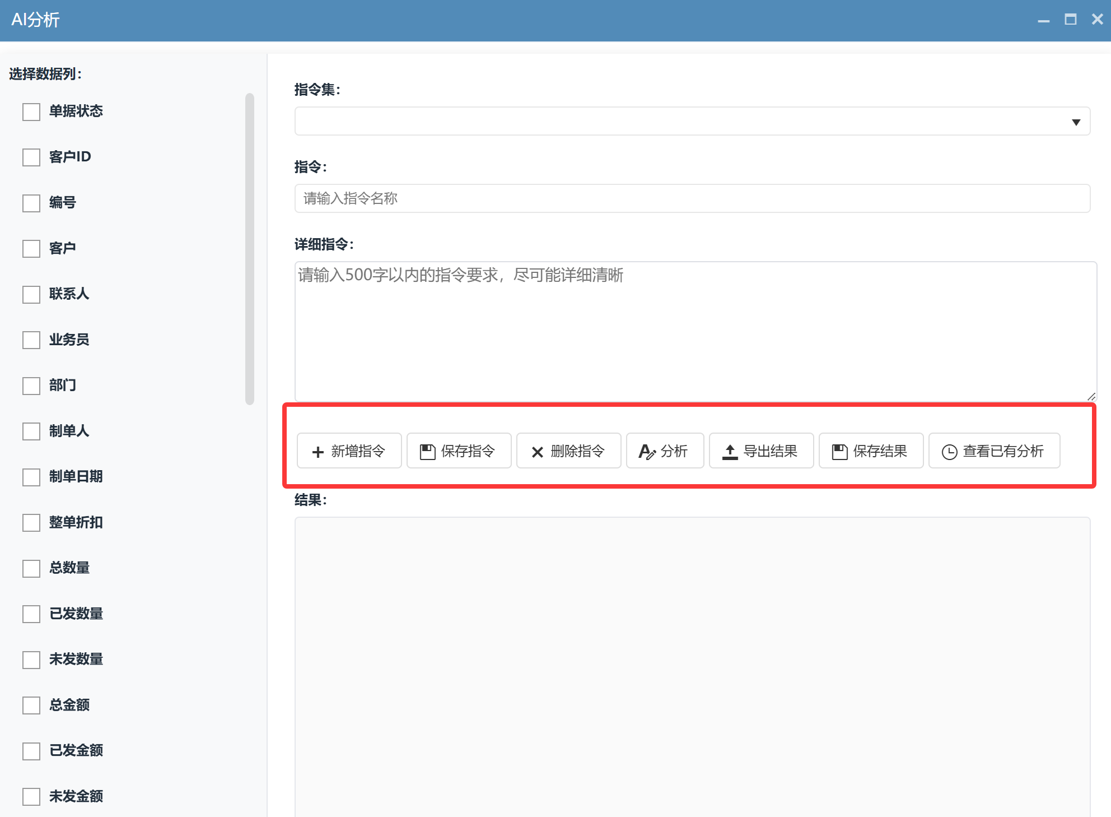The image size is (1111, 817).
Task: Click the 删除指令 button label
Action: click(x=578, y=451)
